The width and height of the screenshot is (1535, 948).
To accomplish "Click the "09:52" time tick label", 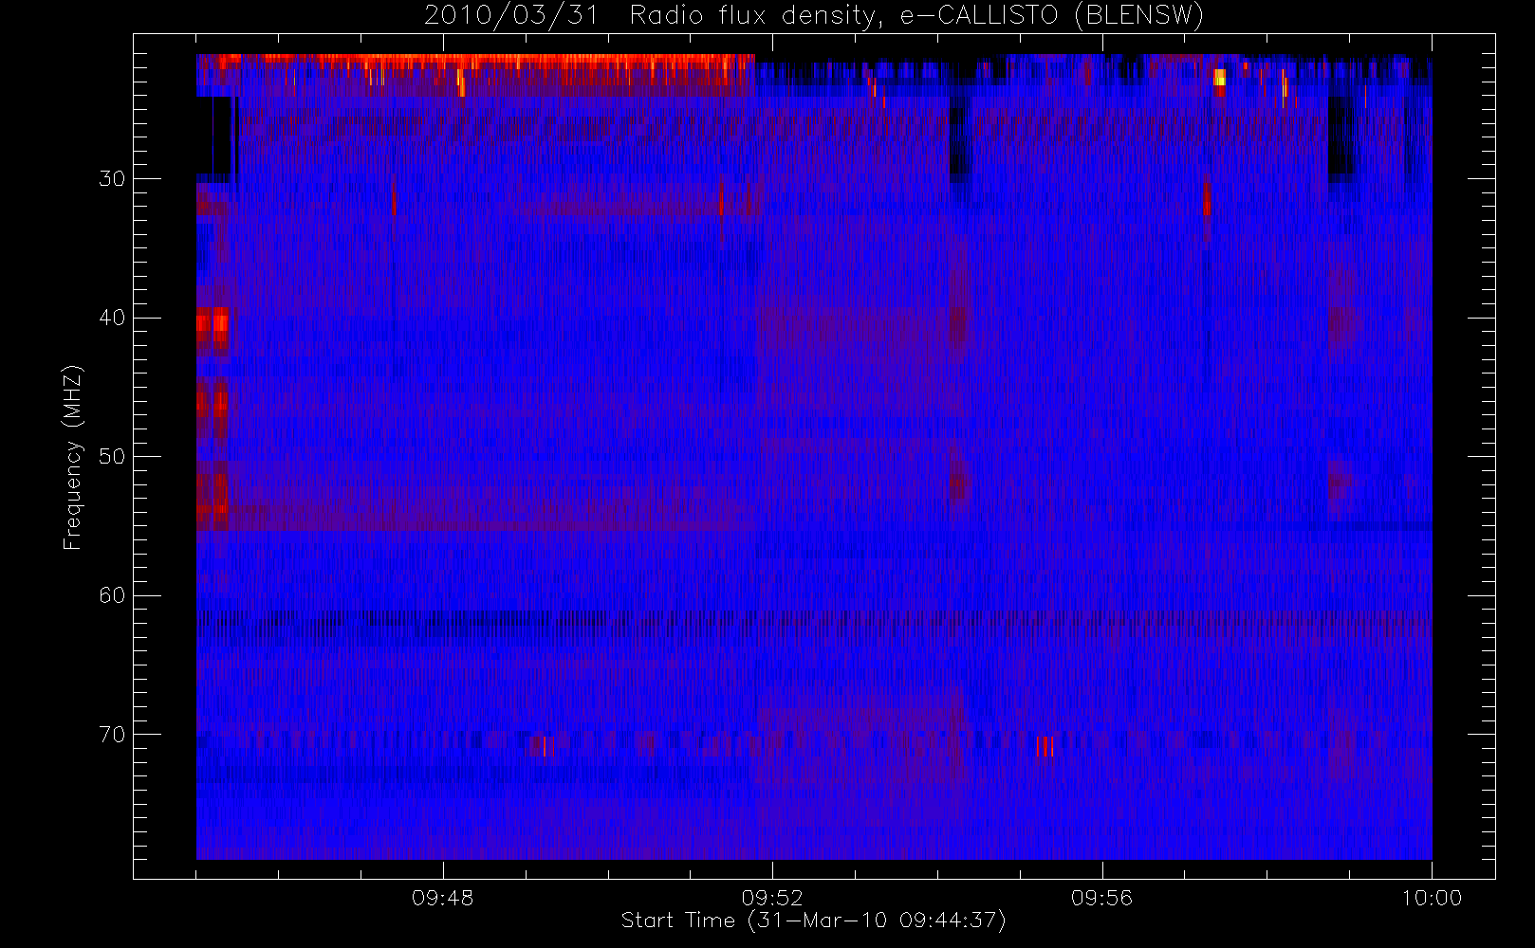I will point(772,898).
